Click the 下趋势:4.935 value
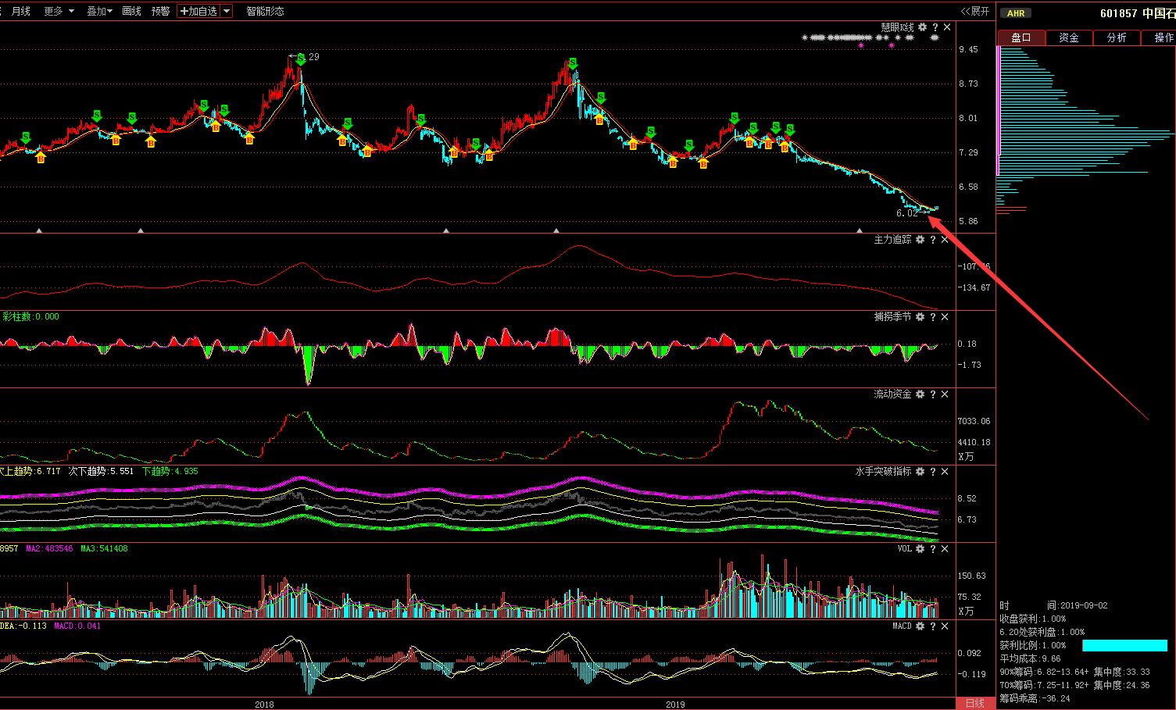Image resolution: width=1176 pixels, height=710 pixels. click(170, 471)
